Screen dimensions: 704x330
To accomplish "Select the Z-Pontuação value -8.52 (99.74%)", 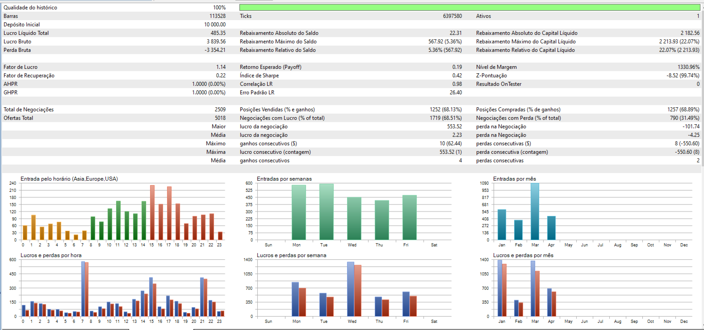I will tap(683, 76).
